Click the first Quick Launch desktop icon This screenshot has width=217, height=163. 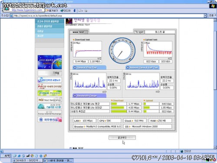click(x=15, y=156)
